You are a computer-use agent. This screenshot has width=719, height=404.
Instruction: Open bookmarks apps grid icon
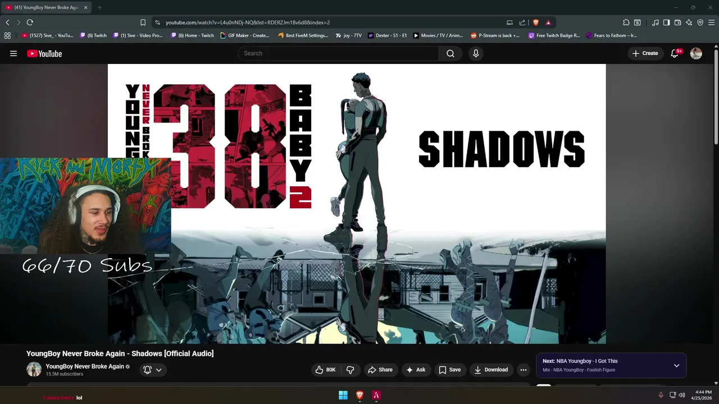(x=7, y=35)
